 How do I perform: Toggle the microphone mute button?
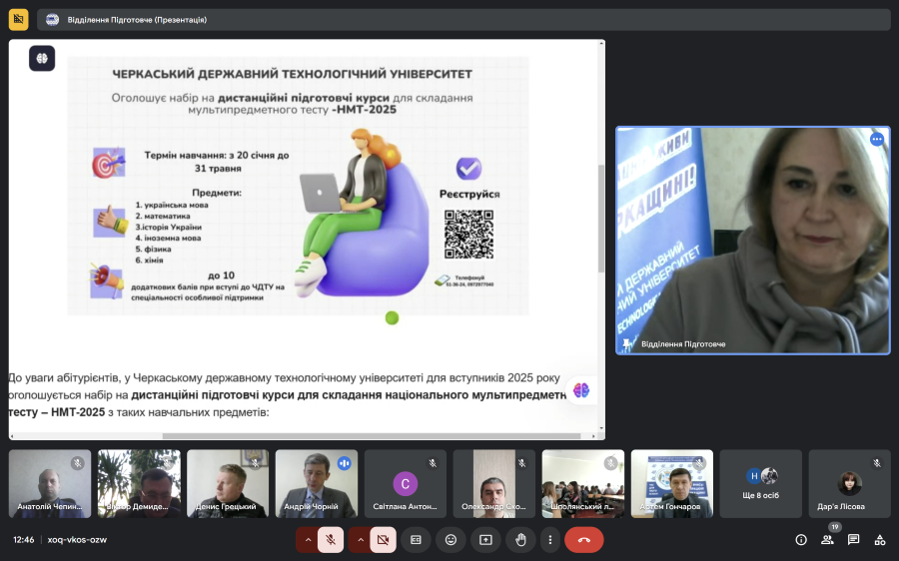[x=331, y=540]
